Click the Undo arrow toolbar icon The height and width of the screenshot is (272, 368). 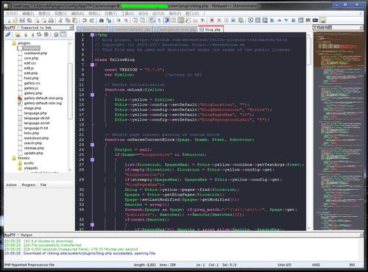(x=85, y=21)
